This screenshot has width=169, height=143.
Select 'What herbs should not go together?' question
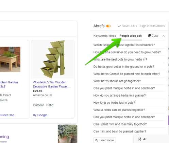(x=117, y=81)
